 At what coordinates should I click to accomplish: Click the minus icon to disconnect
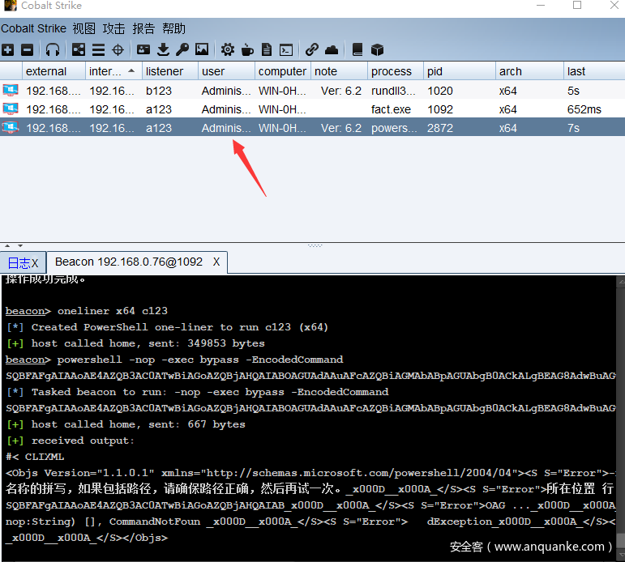pyautogui.click(x=27, y=49)
